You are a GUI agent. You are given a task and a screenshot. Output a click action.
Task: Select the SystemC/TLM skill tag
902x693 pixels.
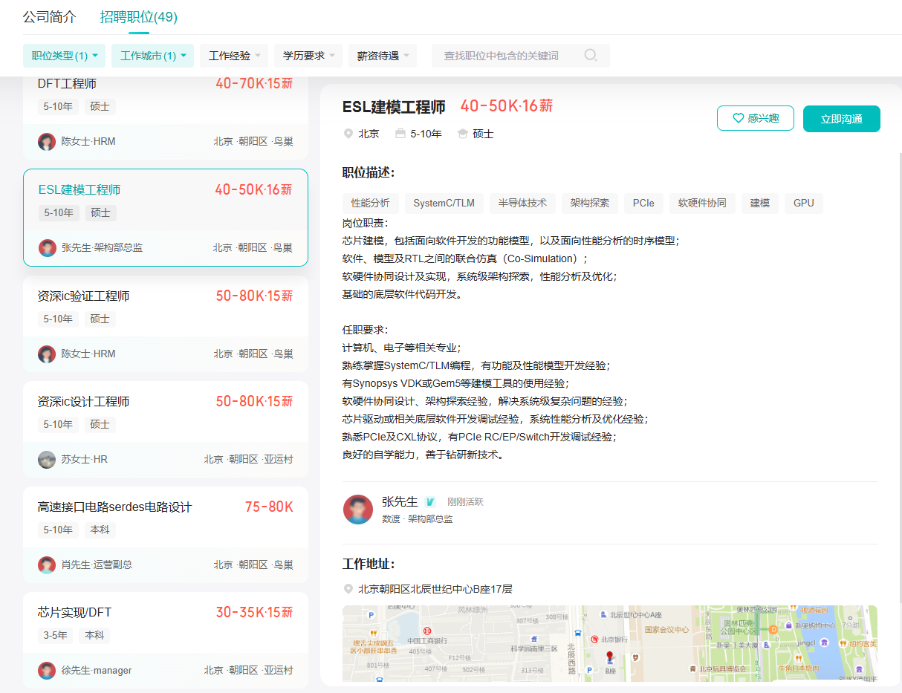(x=444, y=203)
